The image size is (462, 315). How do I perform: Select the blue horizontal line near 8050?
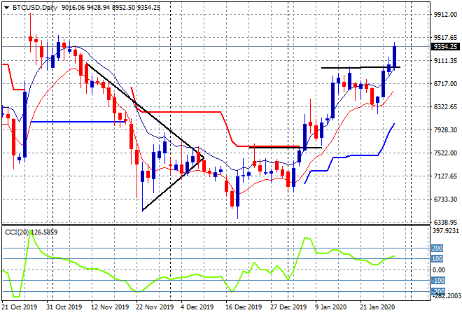[x=78, y=121]
